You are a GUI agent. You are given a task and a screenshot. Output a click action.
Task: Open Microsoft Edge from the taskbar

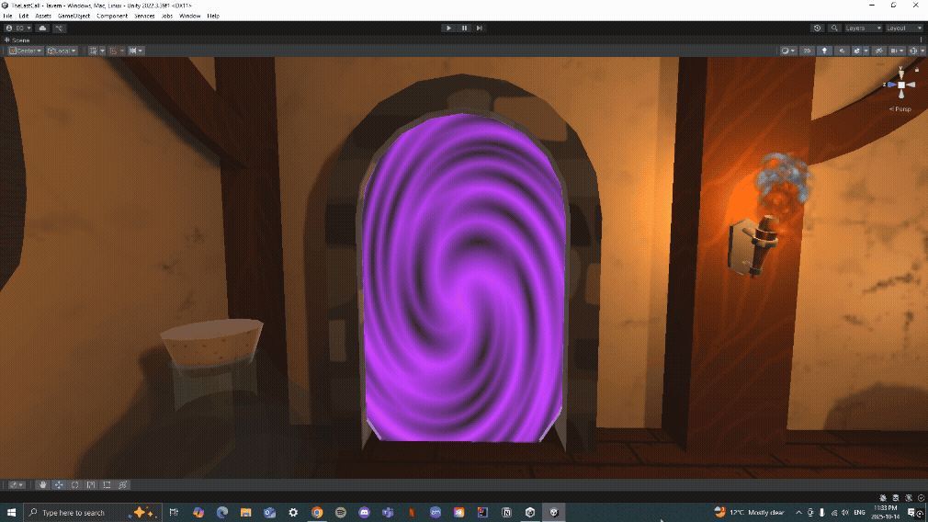[x=222, y=513]
